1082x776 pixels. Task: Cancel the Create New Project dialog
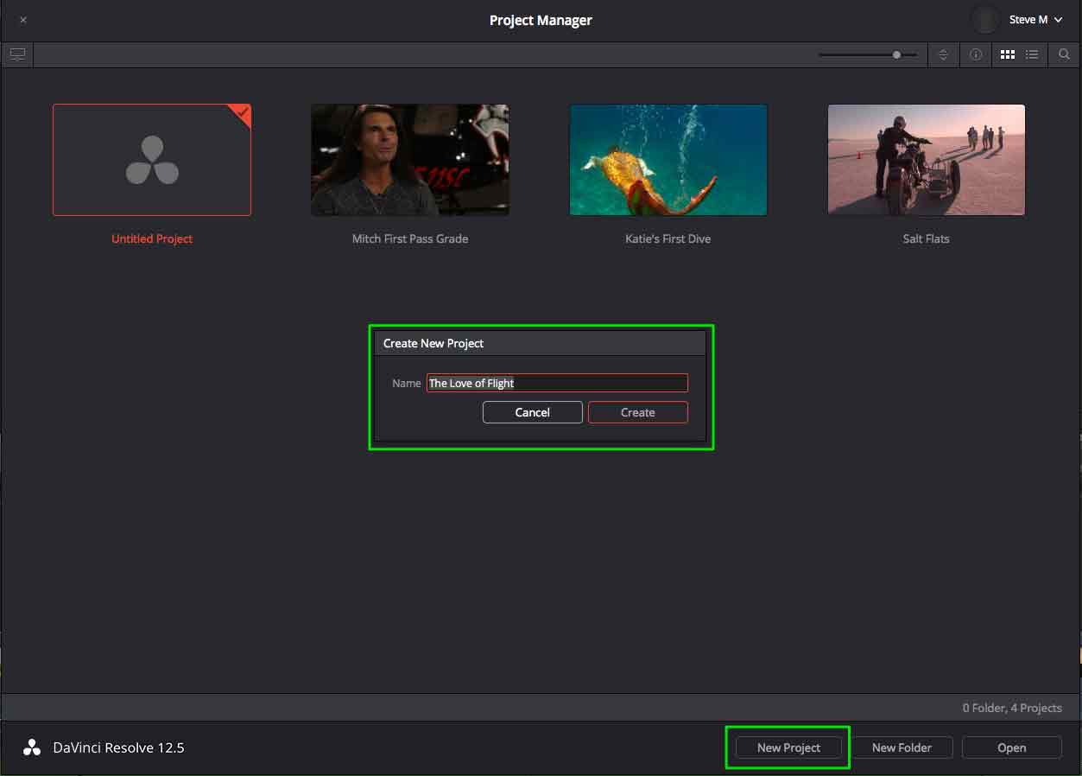click(533, 412)
